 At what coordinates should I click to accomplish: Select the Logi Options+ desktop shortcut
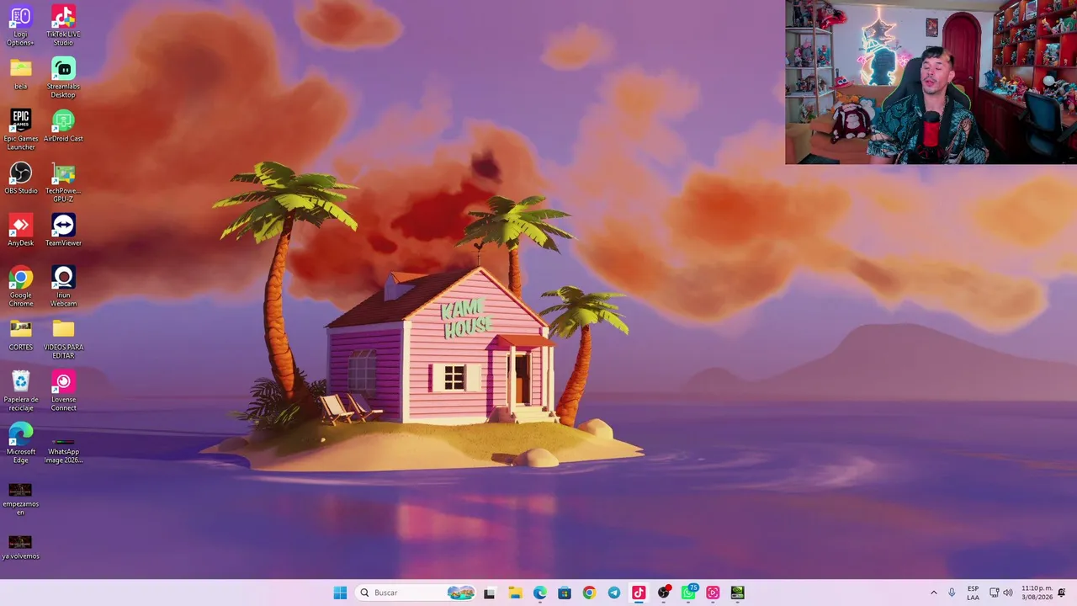(20, 25)
